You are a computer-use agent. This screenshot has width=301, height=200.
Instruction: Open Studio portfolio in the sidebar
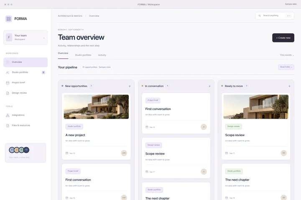point(26,72)
